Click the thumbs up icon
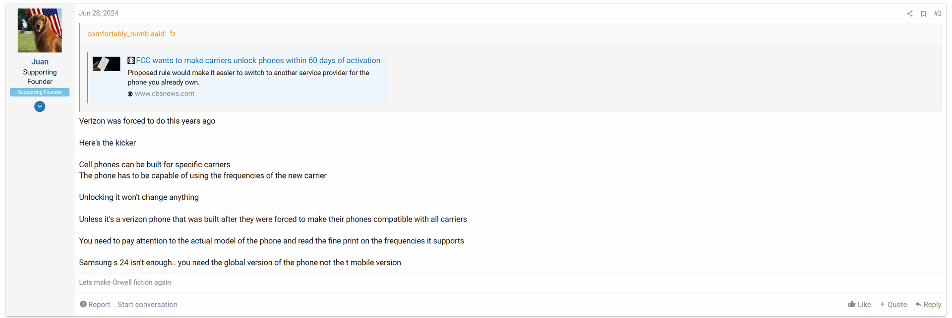952x318 pixels. pyautogui.click(x=851, y=304)
